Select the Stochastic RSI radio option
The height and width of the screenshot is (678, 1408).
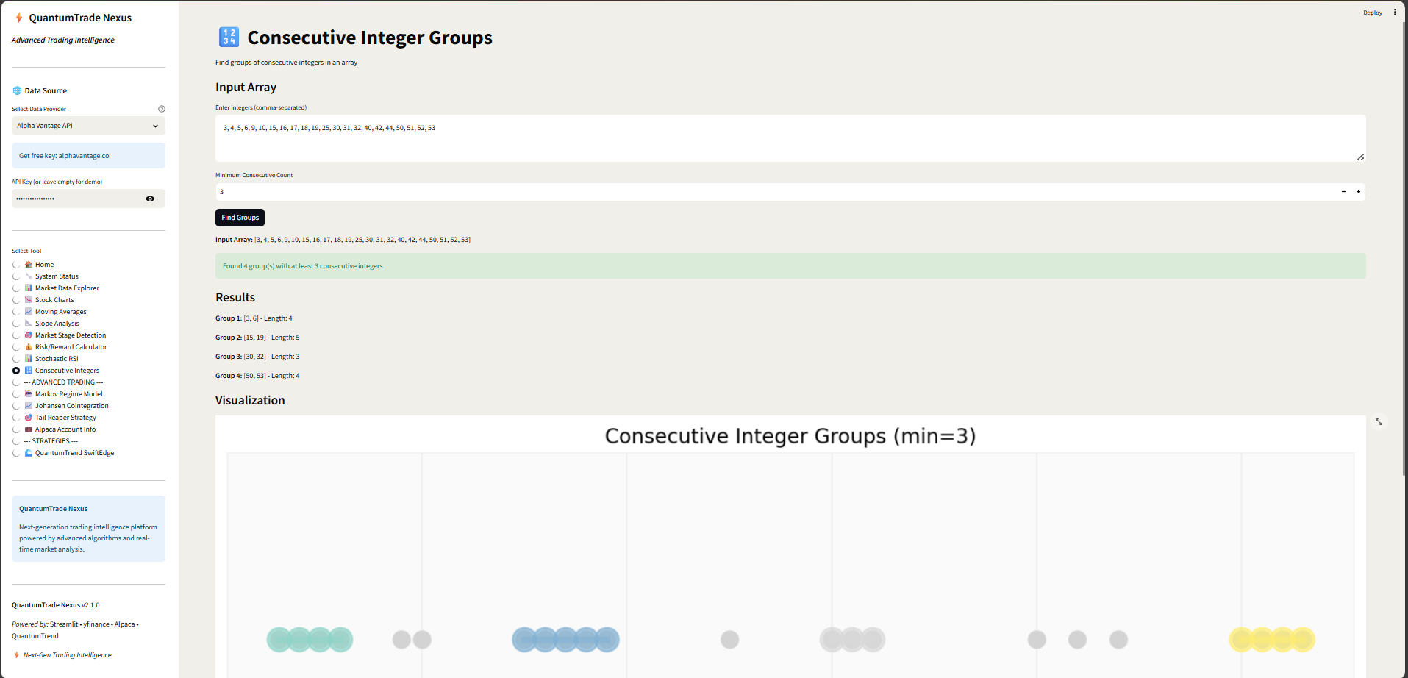pyautogui.click(x=16, y=359)
